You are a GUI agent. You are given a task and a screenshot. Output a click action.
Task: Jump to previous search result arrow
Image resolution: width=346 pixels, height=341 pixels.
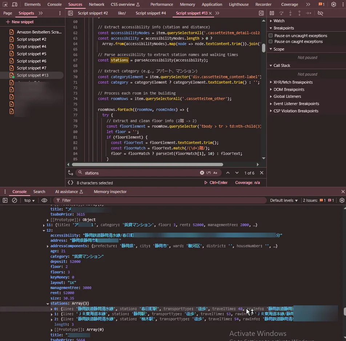click(x=228, y=173)
